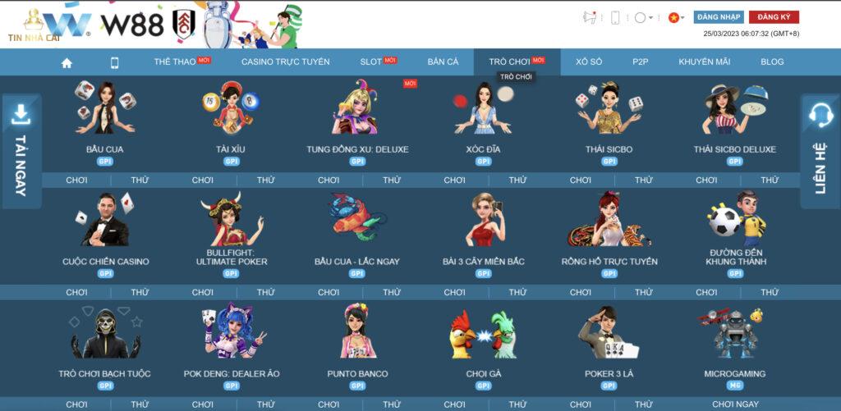Click the home icon in navigation bar
This screenshot has height=411, width=841.
67,62
